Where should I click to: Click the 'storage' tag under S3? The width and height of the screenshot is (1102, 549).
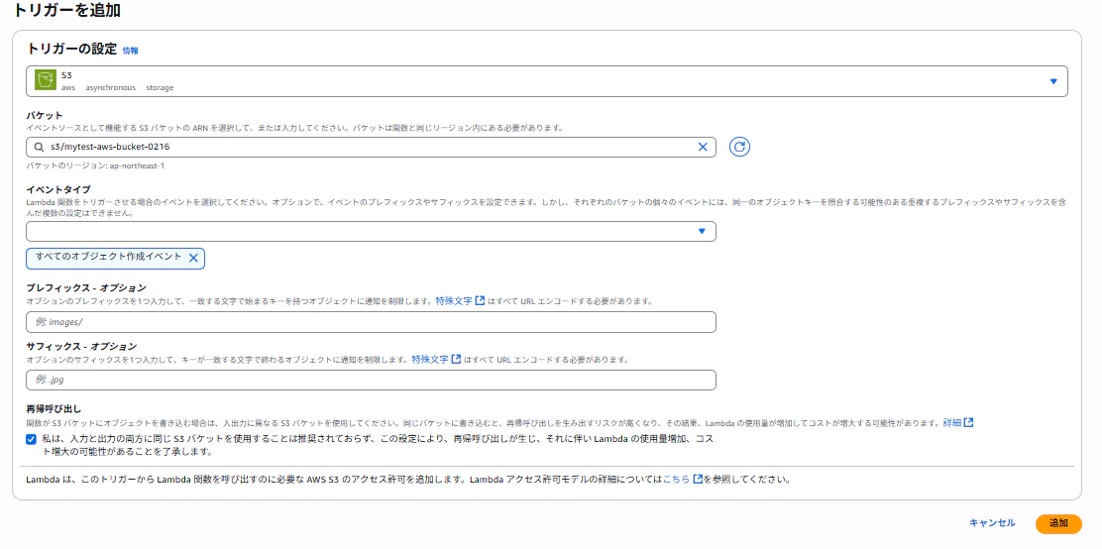pyautogui.click(x=160, y=88)
